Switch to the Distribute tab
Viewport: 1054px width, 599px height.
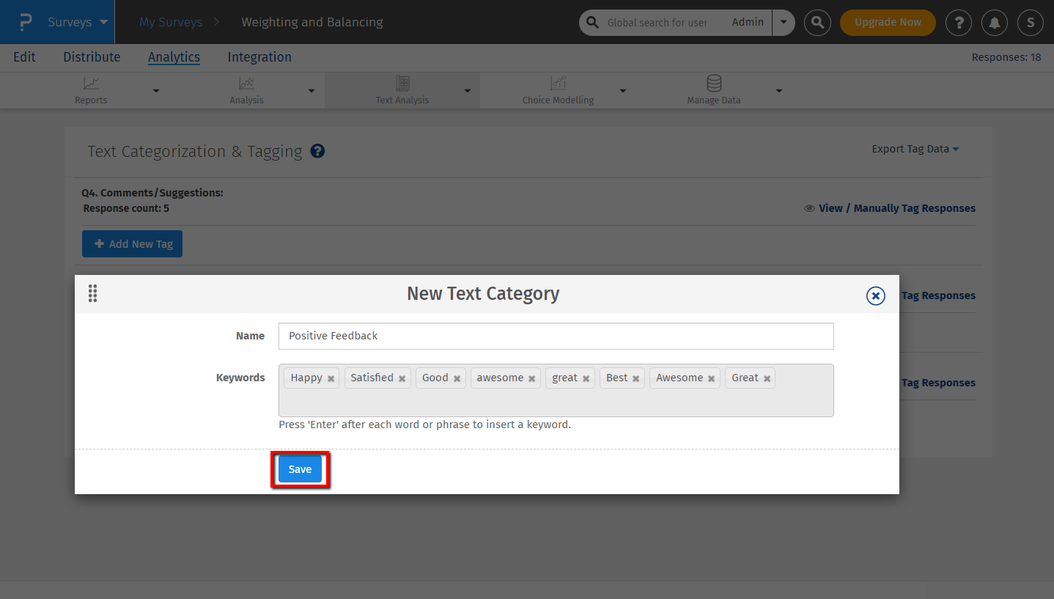pos(92,57)
